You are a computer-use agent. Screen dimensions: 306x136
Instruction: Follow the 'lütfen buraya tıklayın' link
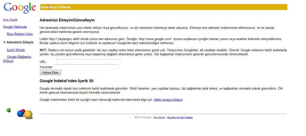pos(168,100)
